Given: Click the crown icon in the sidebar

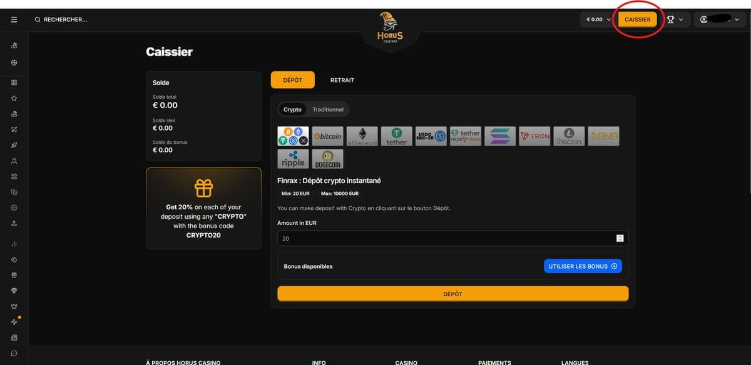Looking at the screenshot, I should 14,306.
